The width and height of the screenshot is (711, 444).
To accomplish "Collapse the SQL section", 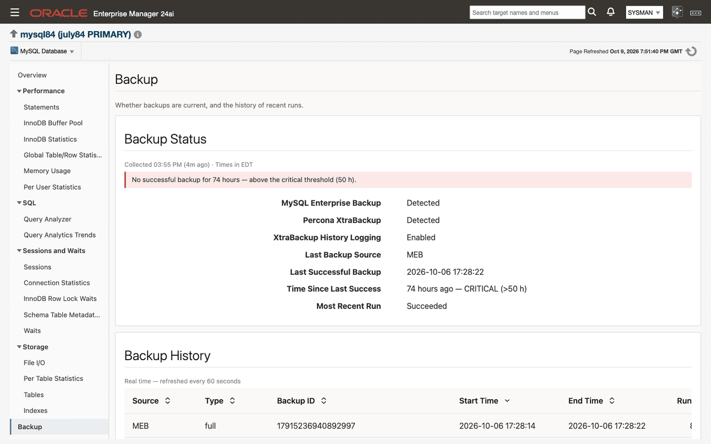I will pos(19,203).
